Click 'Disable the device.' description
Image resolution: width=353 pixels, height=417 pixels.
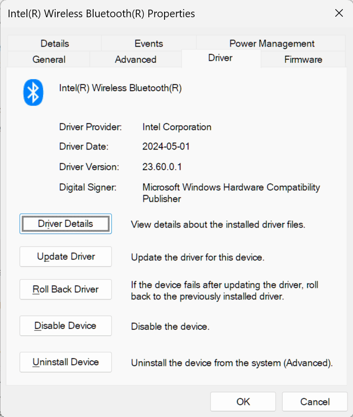(170, 327)
